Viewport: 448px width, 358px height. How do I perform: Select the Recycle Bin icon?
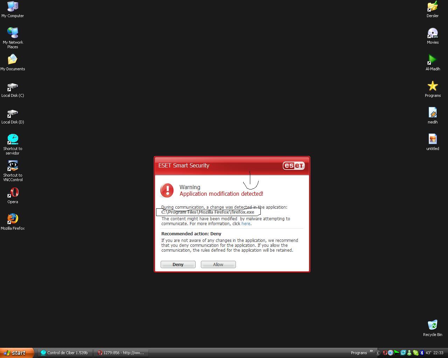pyautogui.click(x=433, y=328)
